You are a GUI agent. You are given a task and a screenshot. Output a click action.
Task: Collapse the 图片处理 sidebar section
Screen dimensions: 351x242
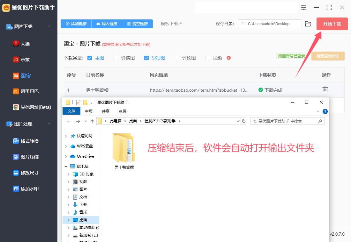(49, 124)
